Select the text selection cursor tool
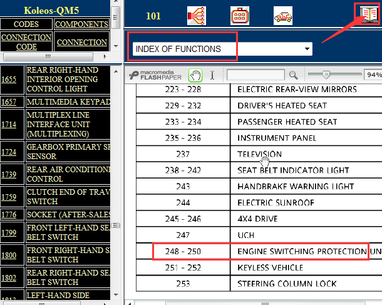Image resolution: width=382 pixels, height=305 pixels. click(x=212, y=75)
